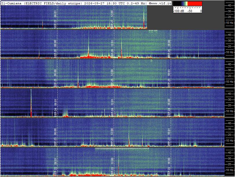Click the SEP-24 18:00 time marker
Screen dimensions: 235x177
169,108
